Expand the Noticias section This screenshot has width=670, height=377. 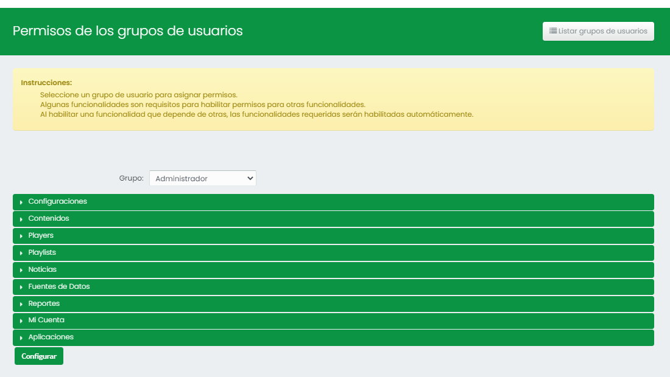click(x=333, y=270)
